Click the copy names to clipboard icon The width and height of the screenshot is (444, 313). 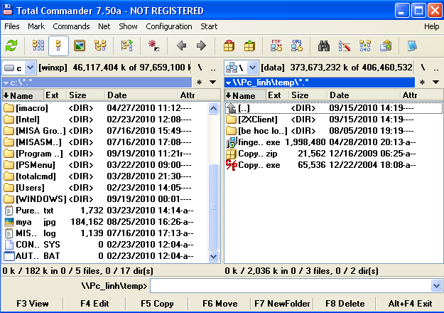click(x=386, y=46)
